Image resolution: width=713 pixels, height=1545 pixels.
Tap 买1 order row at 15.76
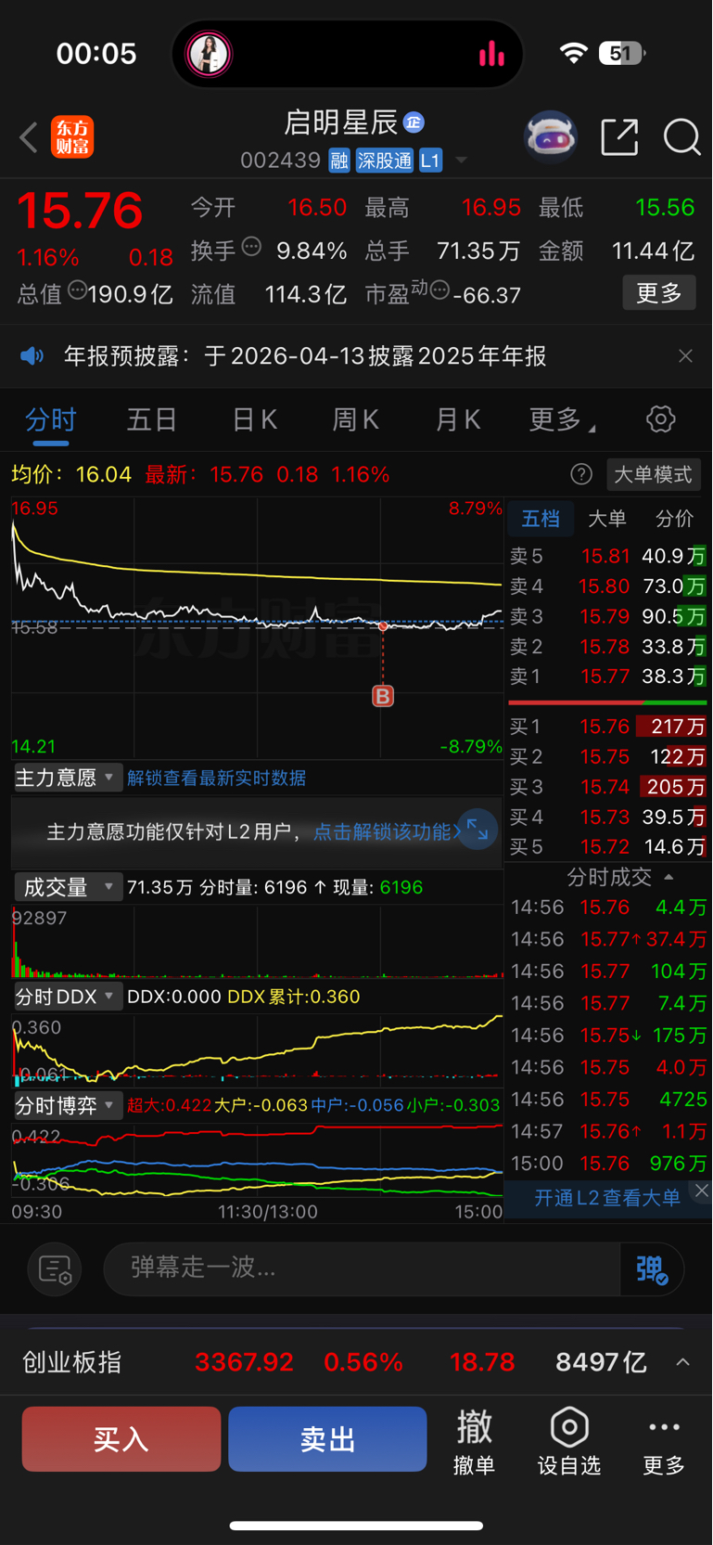[608, 727]
